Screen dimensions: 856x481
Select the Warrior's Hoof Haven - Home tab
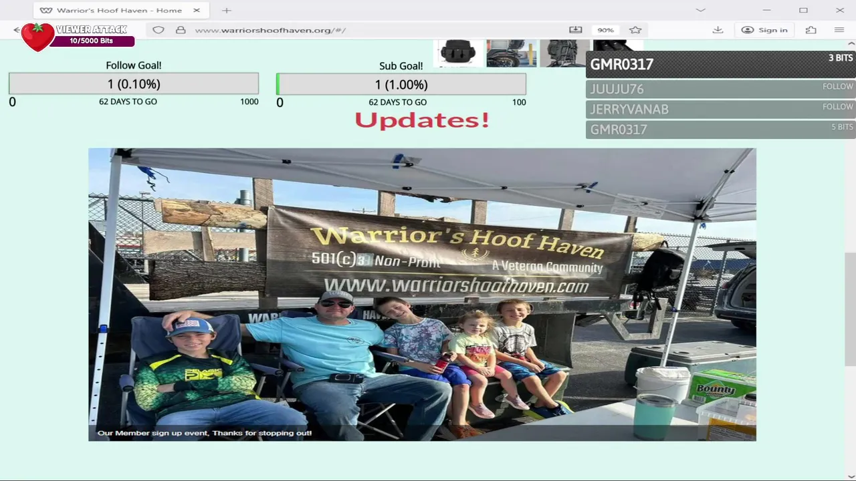(120, 10)
